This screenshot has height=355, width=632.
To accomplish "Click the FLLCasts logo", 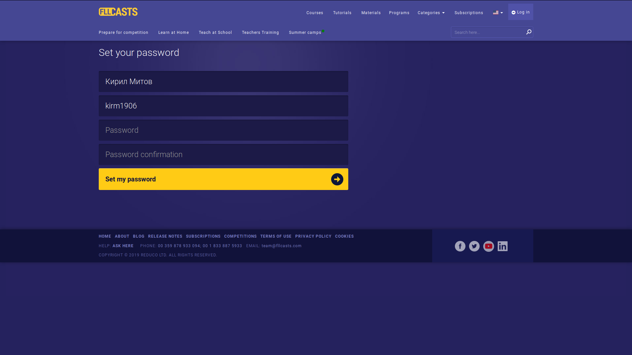I will point(118,12).
